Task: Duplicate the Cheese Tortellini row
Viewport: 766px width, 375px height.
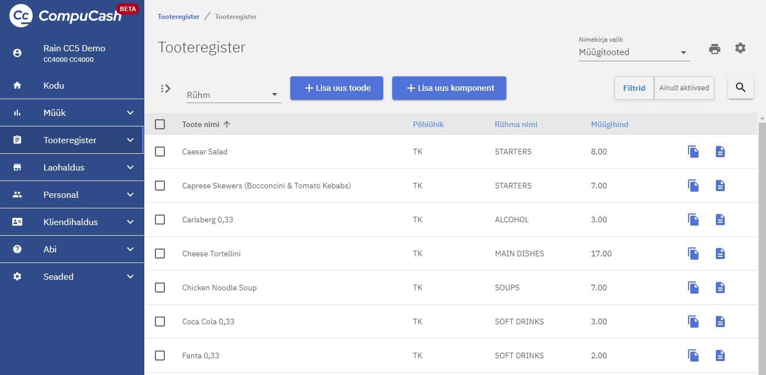Action: click(x=693, y=254)
